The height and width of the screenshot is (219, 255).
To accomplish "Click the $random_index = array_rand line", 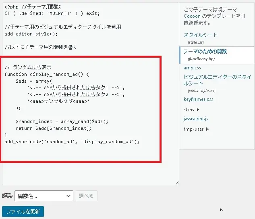I will coord(62,121).
